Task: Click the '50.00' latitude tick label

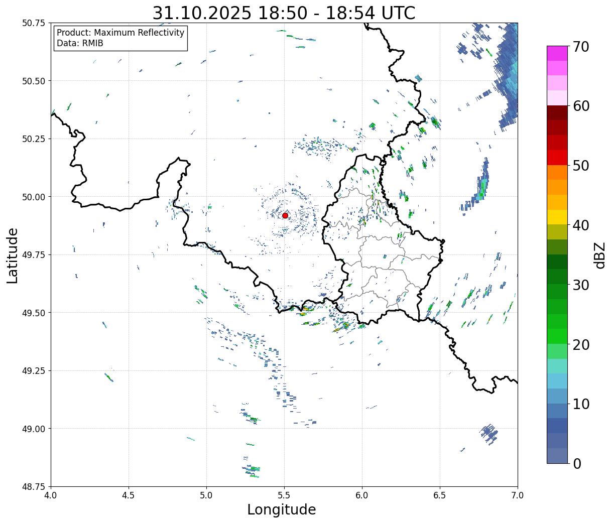Action: 34,197
